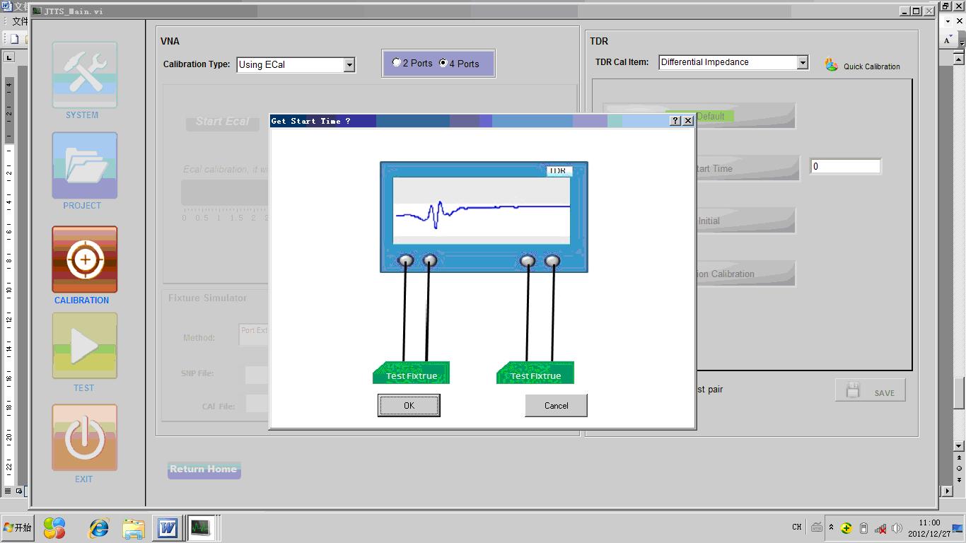966x543 pixels.
Task: Click the TEST play icon
Action: pos(84,346)
